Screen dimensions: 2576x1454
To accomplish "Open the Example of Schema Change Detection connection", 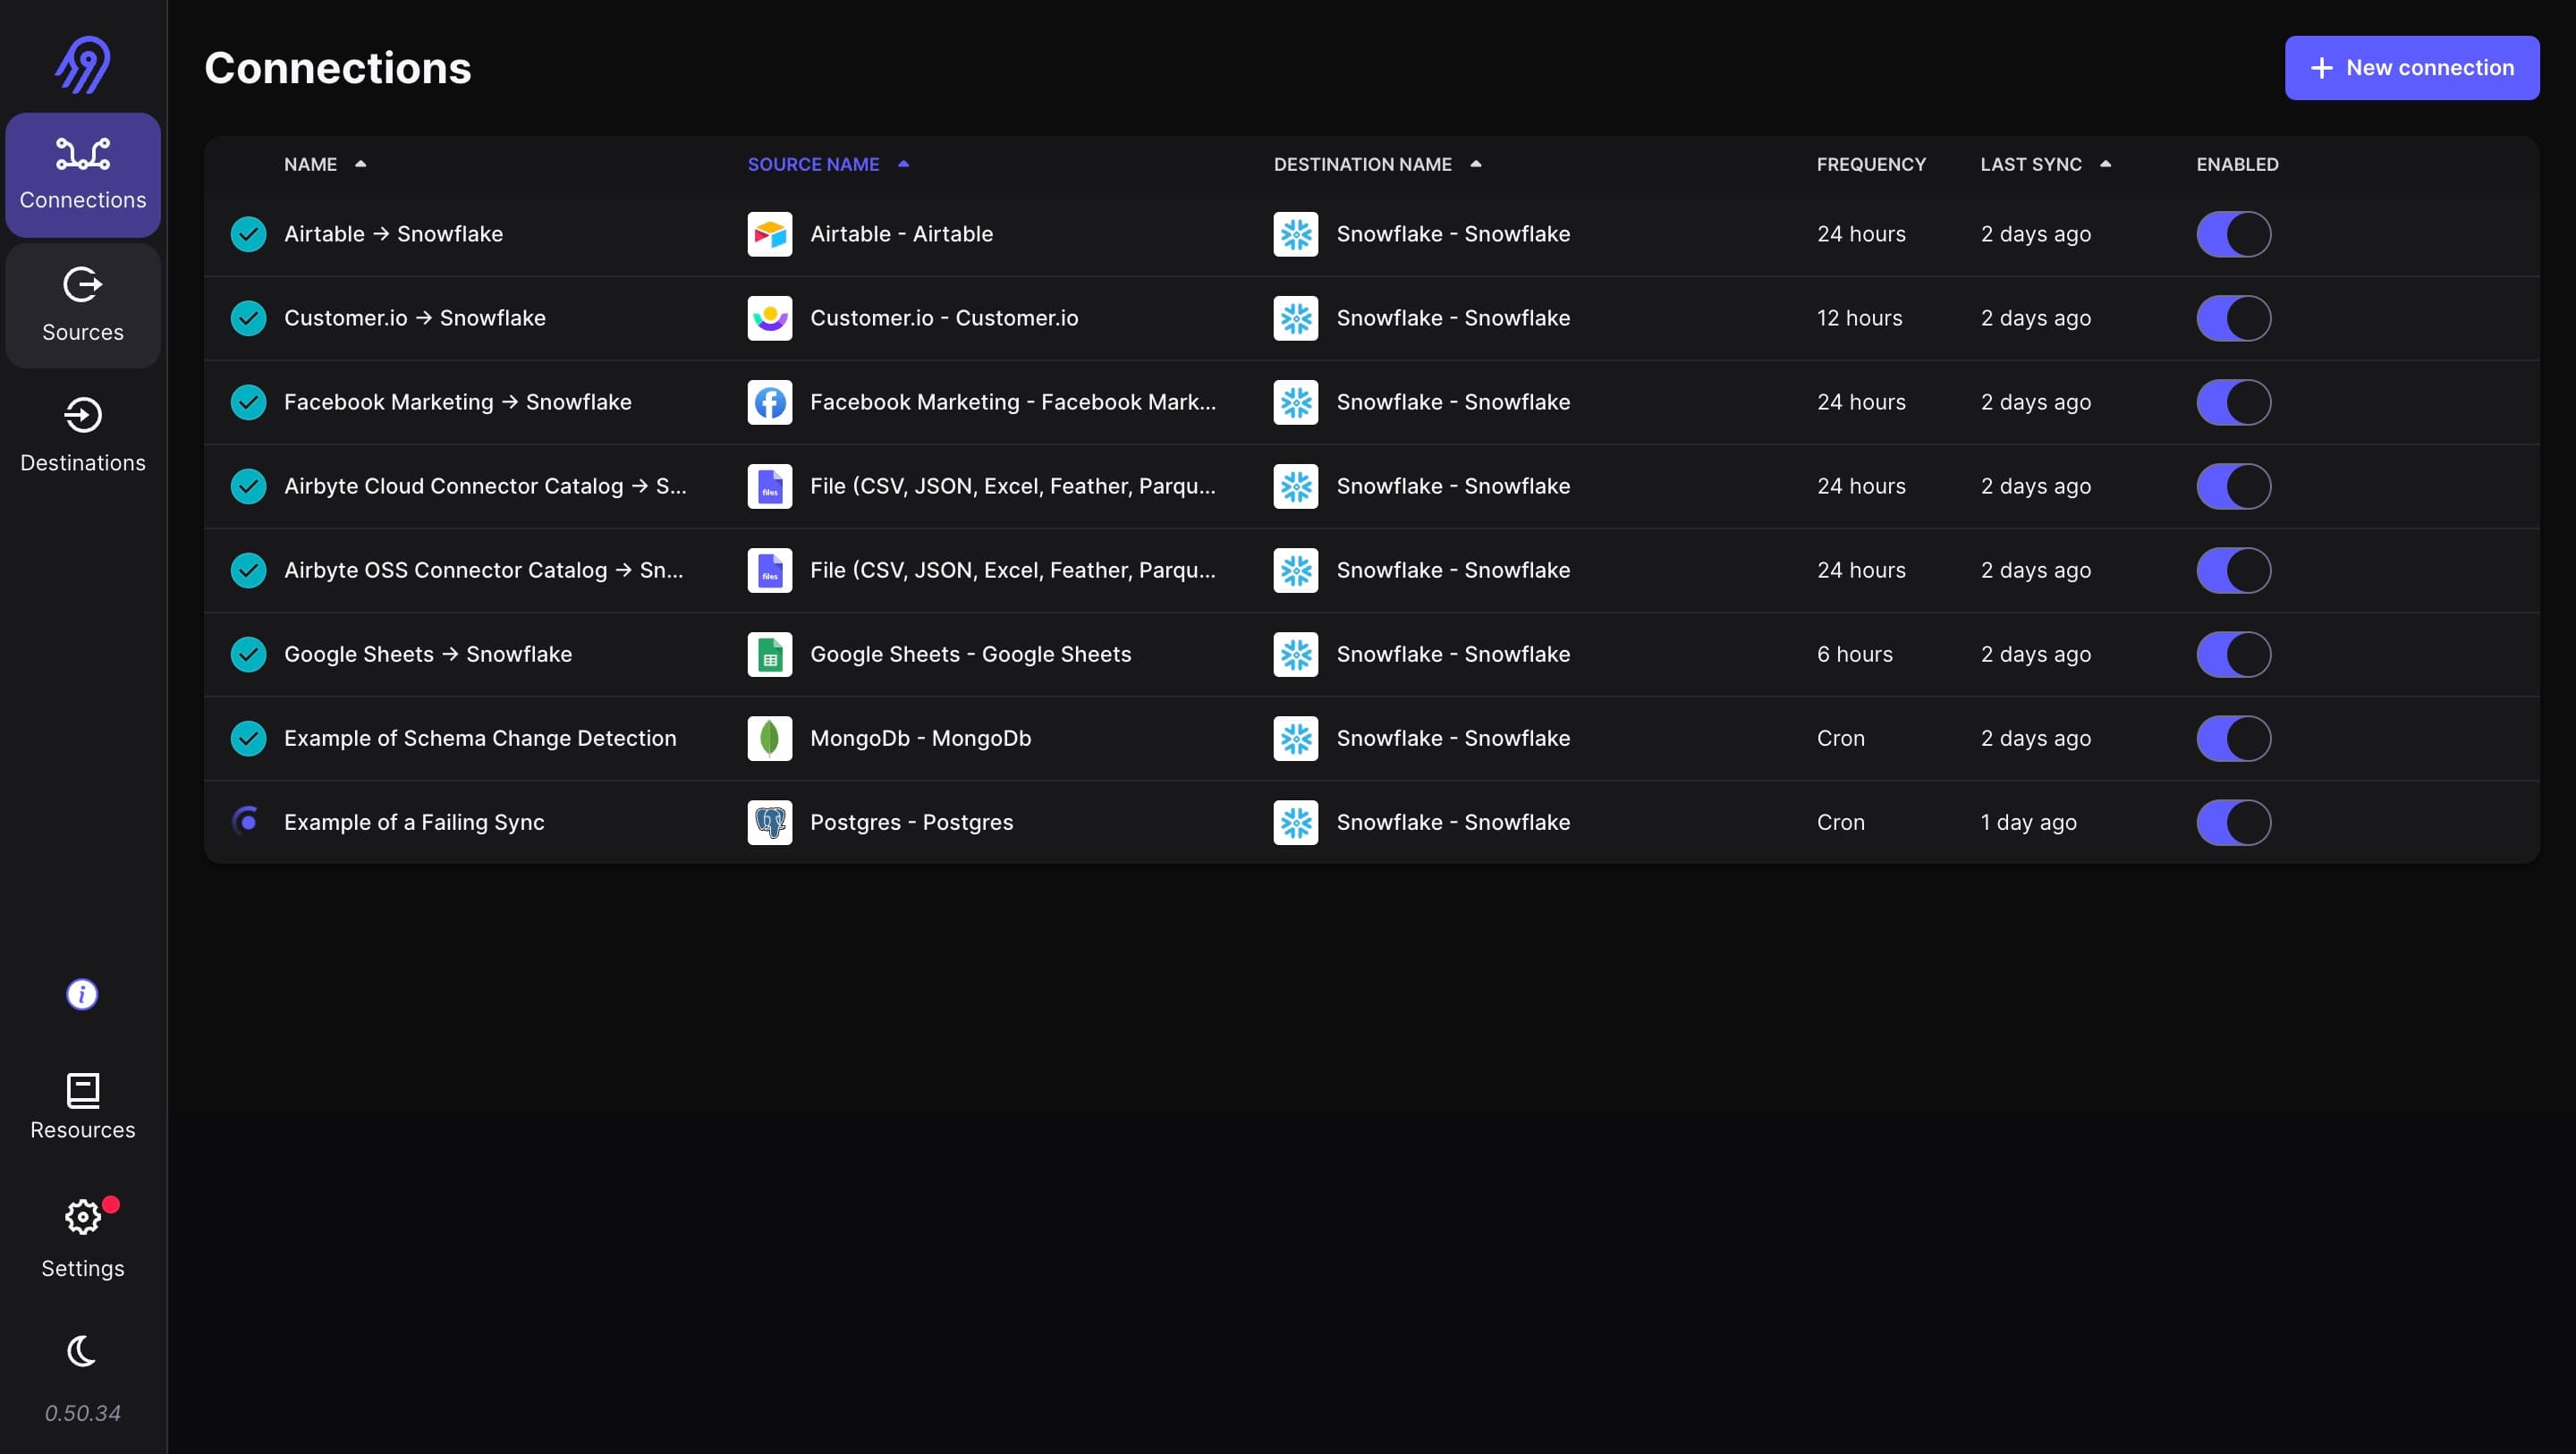I will [480, 738].
